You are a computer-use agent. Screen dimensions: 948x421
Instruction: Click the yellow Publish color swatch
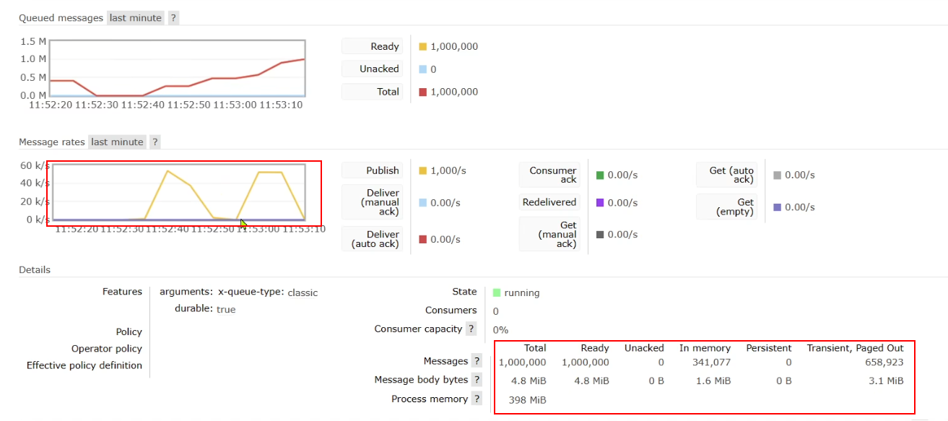point(423,171)
